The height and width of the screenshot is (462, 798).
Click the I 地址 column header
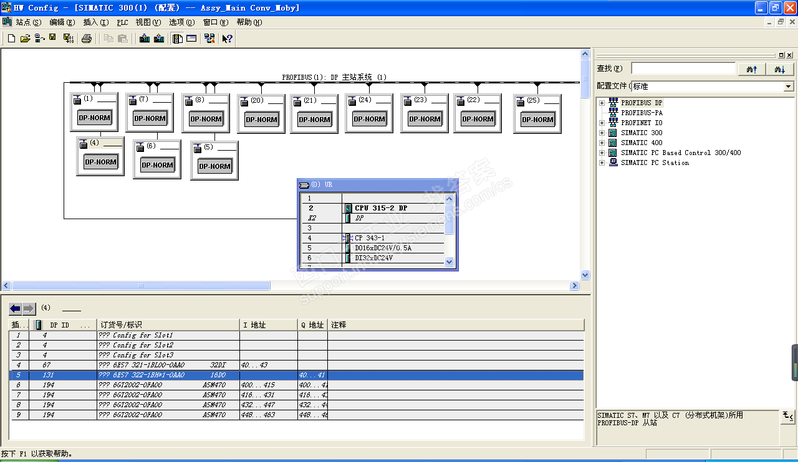tap(269, 325)
